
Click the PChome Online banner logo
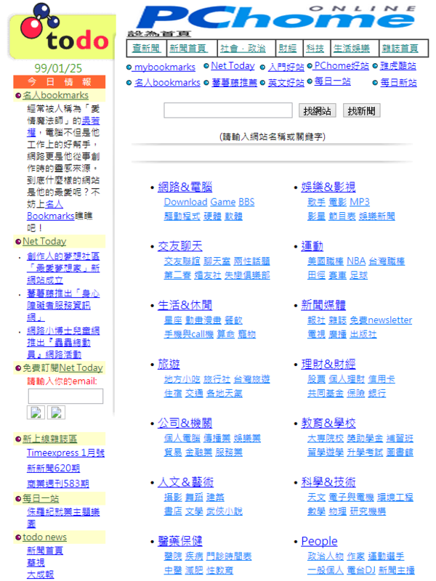point(277,17)
